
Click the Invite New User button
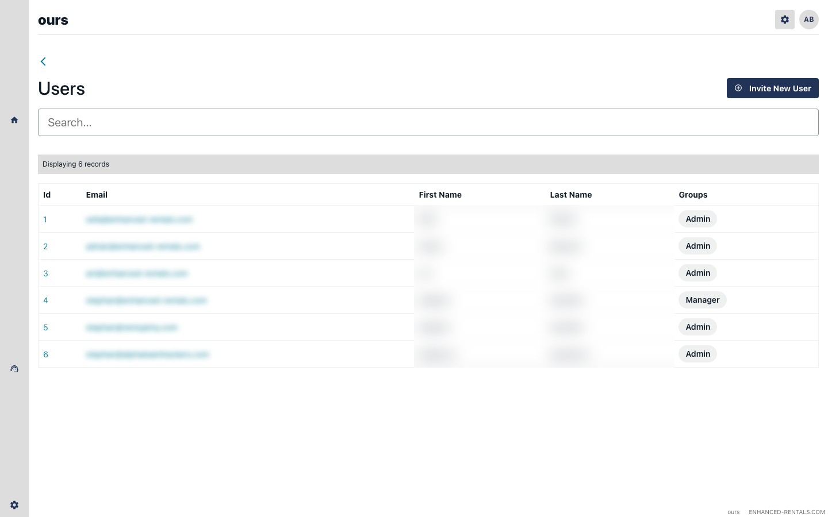[772, 88]
